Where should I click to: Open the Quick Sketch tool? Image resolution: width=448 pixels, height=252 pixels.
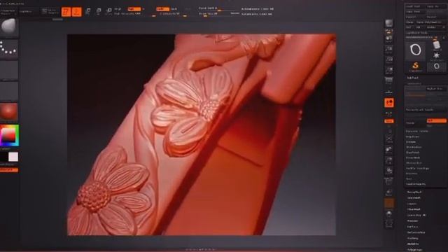click(x=50, y=11)
